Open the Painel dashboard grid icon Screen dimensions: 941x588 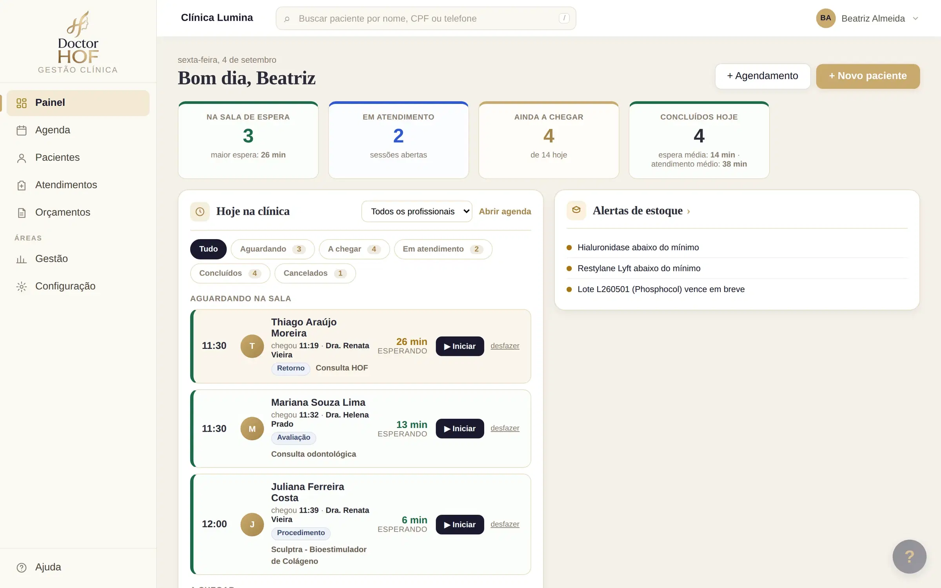coord(22,103)
